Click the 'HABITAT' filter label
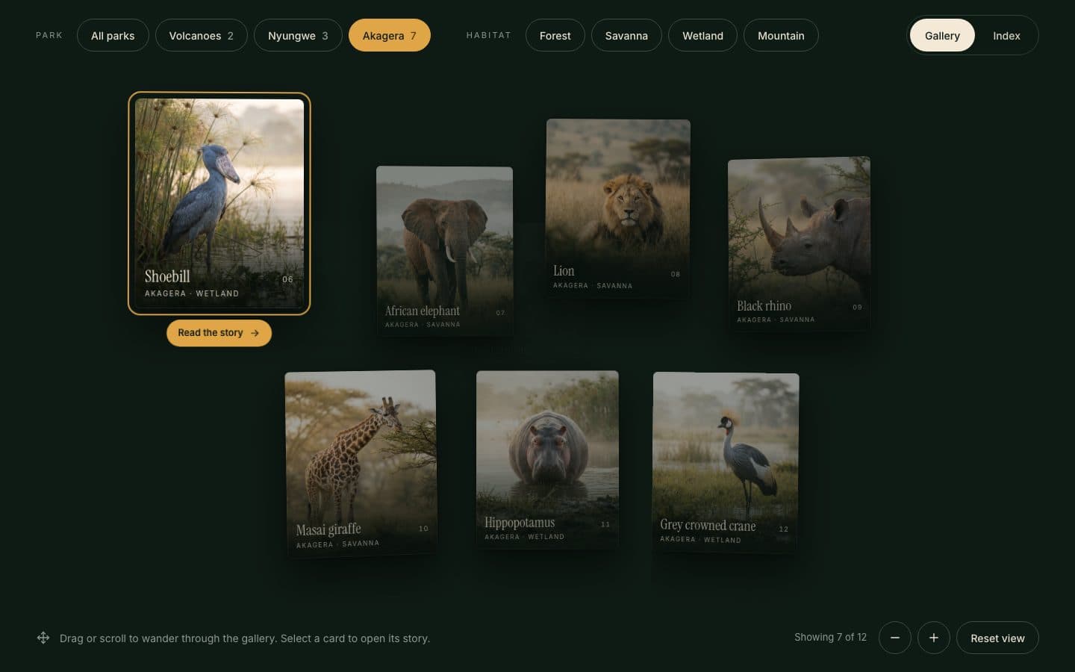Image resolution: width=1075 pixels, height=672 pixels. [x=488, y=35]
